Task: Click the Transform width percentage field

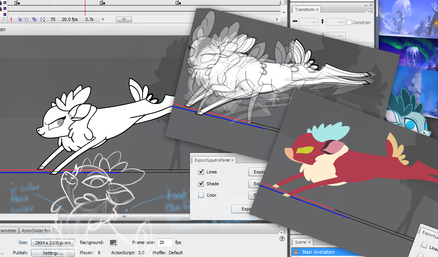Action: pos(308,22)
